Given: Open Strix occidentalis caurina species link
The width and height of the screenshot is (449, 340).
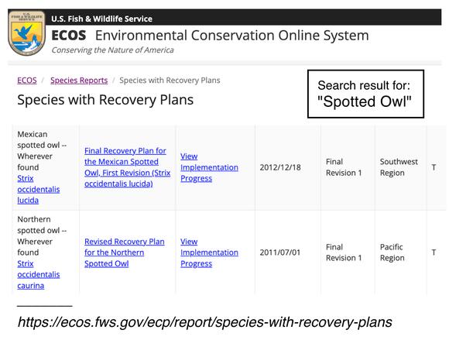Looking at the screenshot, I should (39, 274).
